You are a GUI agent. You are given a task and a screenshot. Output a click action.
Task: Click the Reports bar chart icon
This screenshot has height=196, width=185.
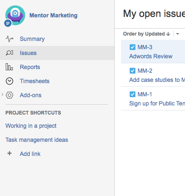tap(9, 67)
